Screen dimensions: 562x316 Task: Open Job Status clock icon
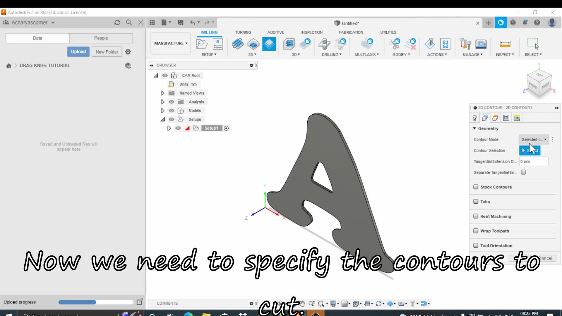coord(513,23)
